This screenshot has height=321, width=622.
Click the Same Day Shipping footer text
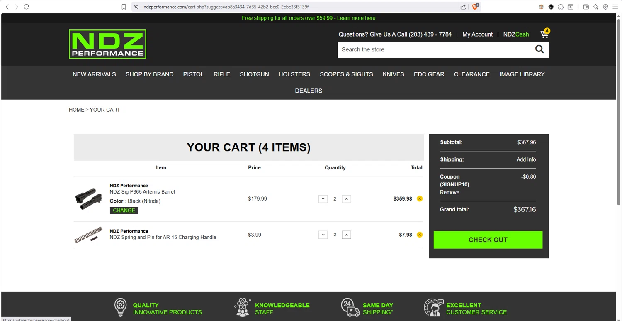tap(378, 309)
